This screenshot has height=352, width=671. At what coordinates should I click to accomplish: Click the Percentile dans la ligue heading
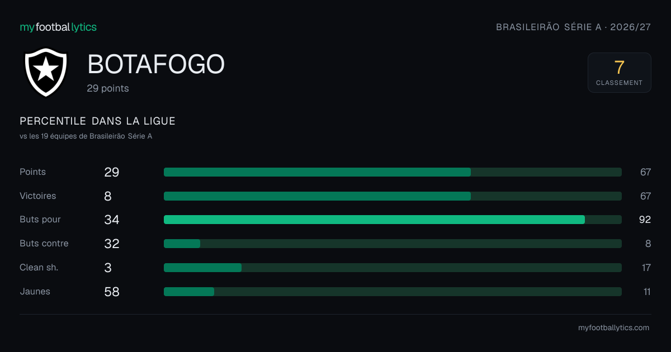[x=98, y=121]
